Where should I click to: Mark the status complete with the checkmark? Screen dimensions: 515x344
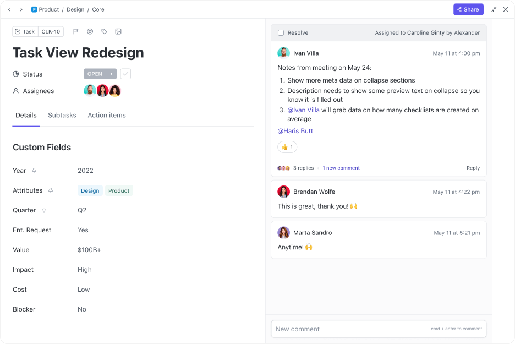[x=125, y=74]
